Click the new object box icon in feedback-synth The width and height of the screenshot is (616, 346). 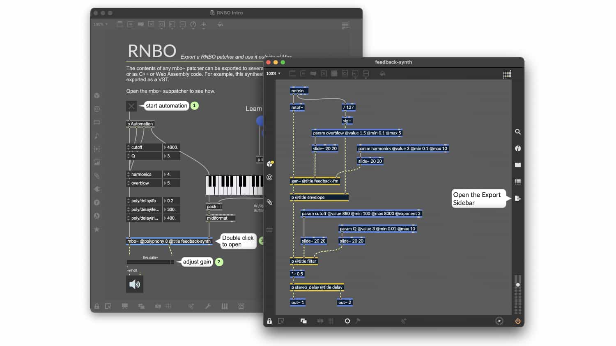(292, 73)
